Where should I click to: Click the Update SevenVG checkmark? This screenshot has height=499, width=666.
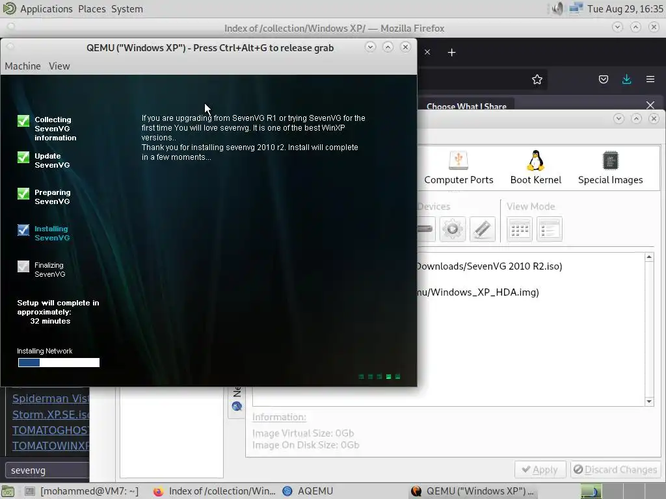(23, 157)
